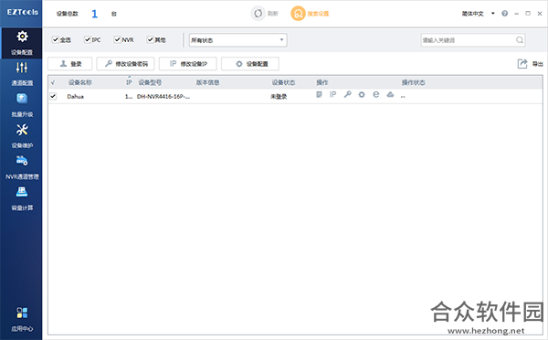
Task: Click the magnifier icon in keyword search
Action: [520, 40]
